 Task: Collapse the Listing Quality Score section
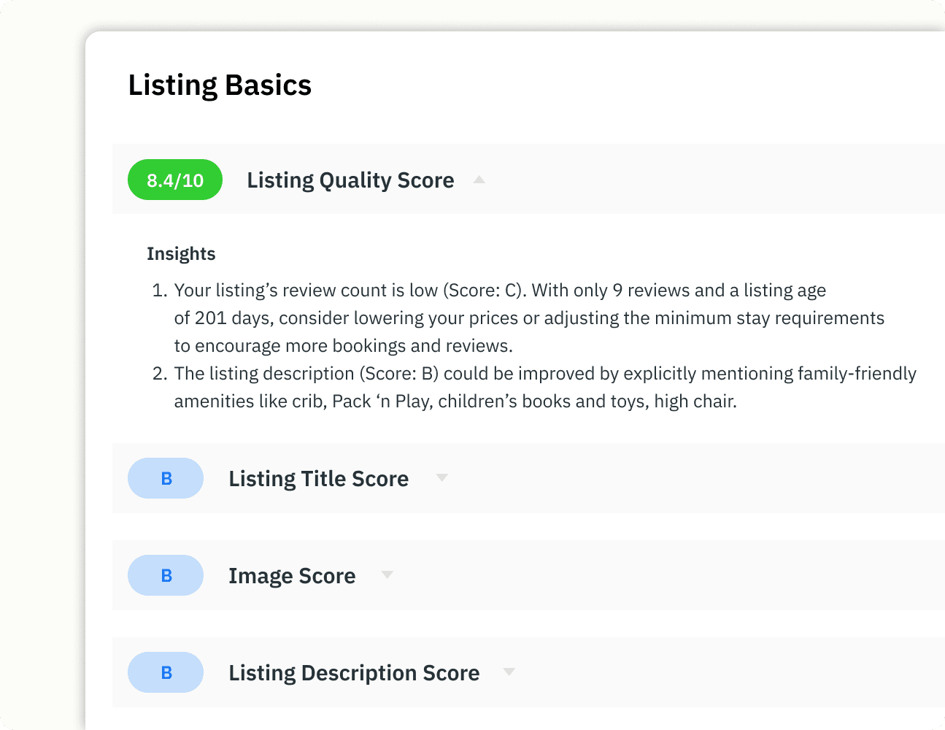tap(479, 180)
